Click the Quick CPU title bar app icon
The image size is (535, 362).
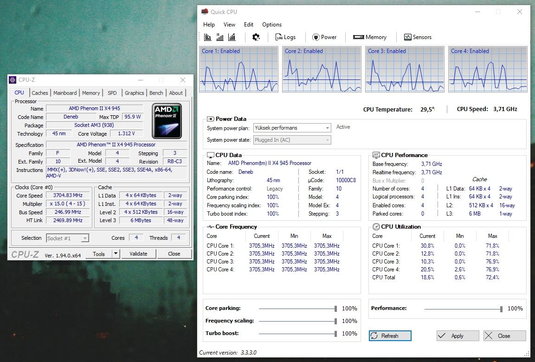(x=205, y=12)
